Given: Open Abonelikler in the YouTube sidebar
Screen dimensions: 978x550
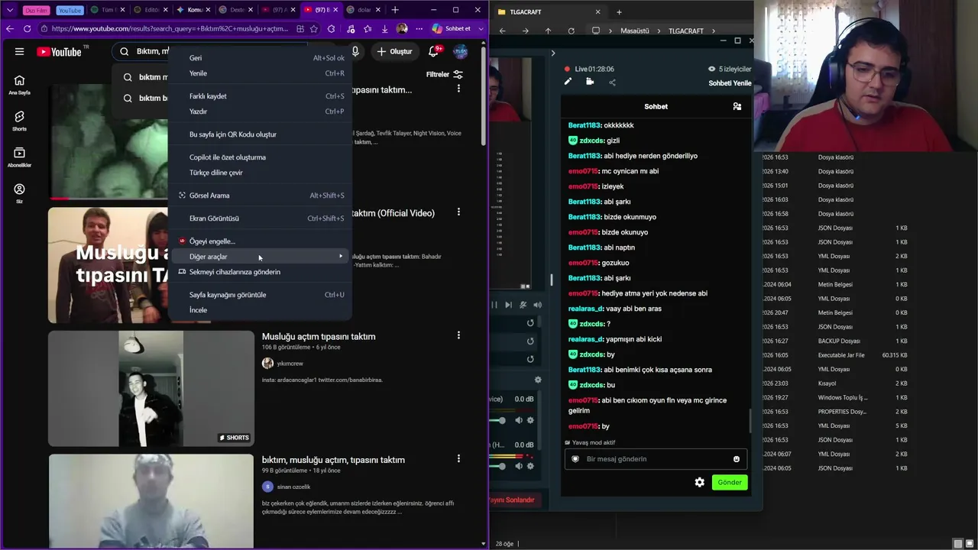Looking at the screenshot, I should pyautogui.click(x=19, y=157).
